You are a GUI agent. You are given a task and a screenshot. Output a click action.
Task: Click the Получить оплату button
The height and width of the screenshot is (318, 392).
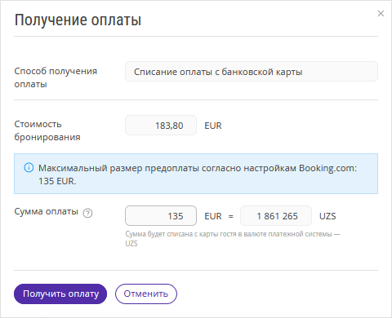click(60, 294)
